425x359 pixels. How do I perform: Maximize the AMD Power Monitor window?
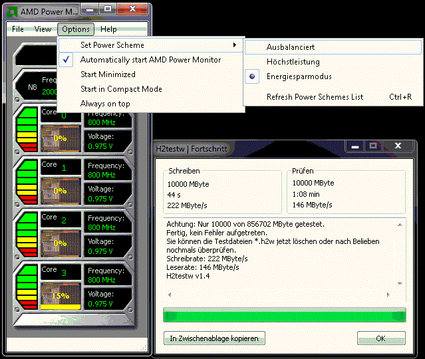[108, 9]
